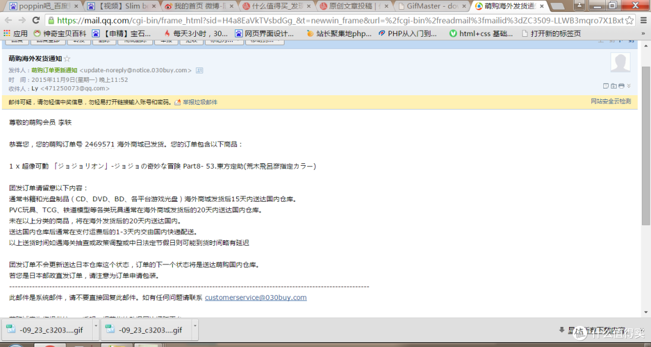Click the greeting line 尊敬的萌购会员
651x347 pixels.
(40, 122)
